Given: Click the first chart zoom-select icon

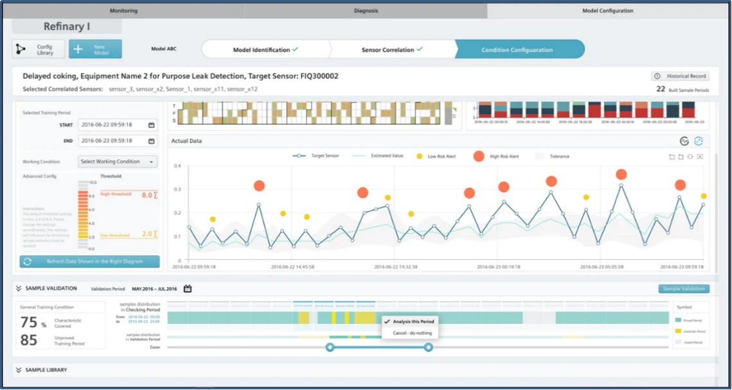Looking at the screenshot, I should coord(672,157).
